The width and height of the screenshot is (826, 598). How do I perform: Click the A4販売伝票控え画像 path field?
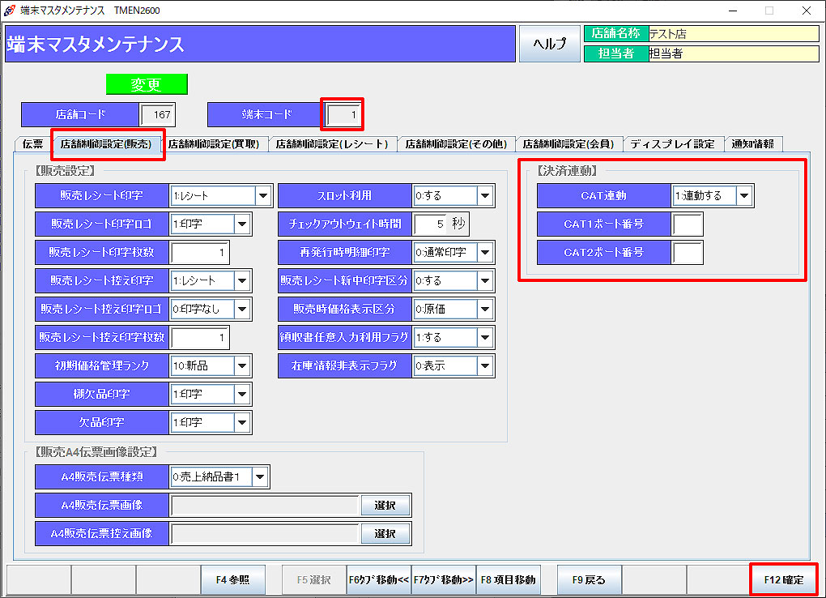click(x=265, y=534)
